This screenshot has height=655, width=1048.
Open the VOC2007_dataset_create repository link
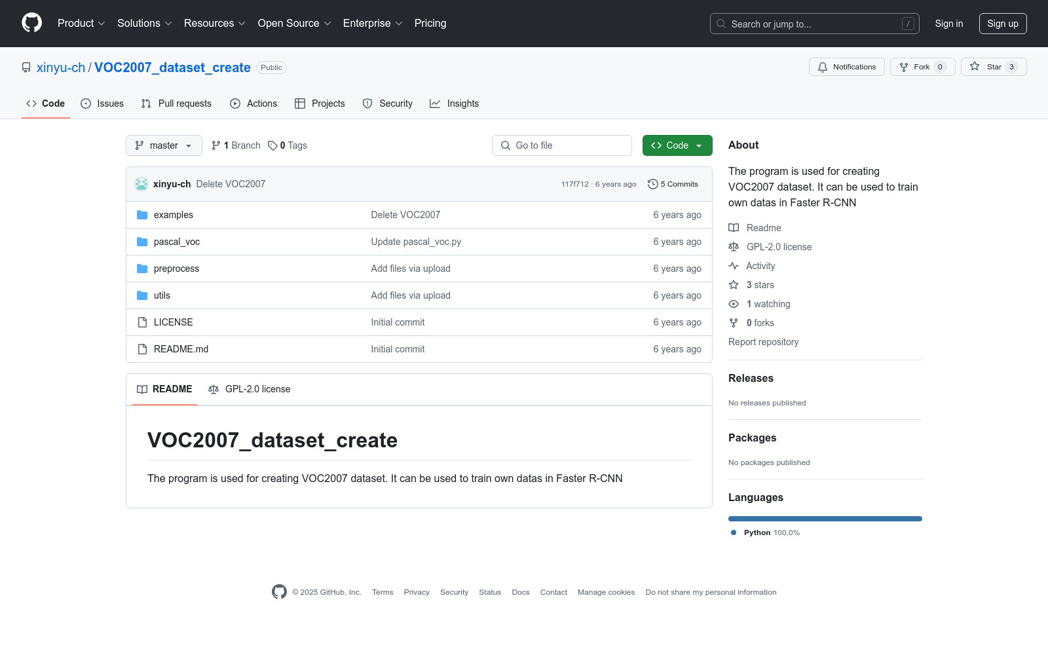pos(172,67)
